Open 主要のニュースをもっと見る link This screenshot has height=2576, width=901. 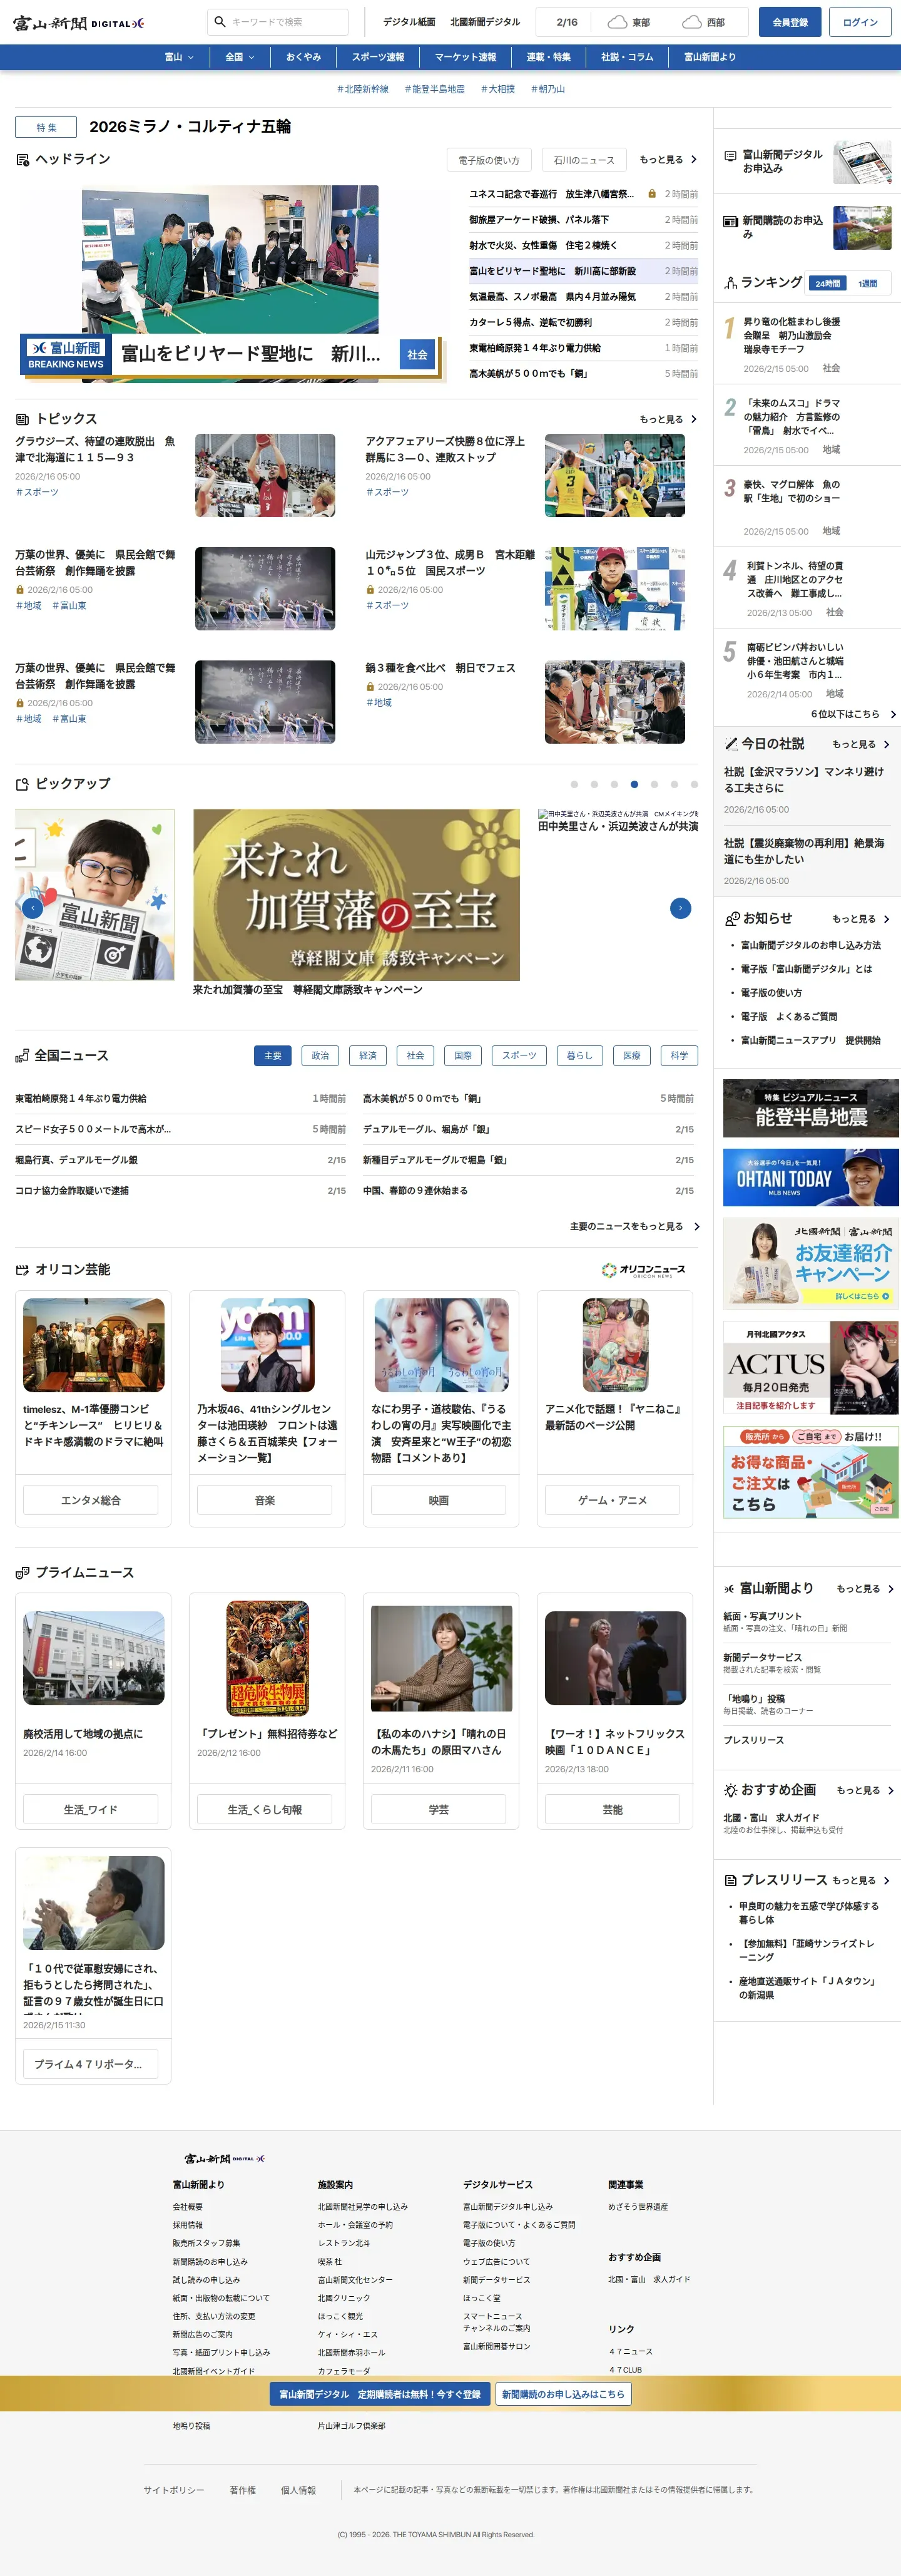click(x=635, y=1226)
